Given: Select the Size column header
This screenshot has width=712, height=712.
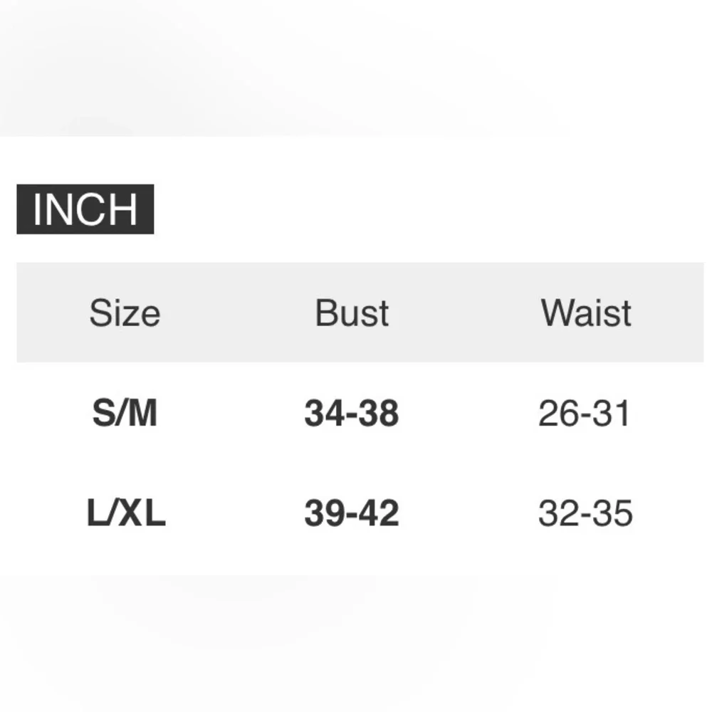Looking at the screenshot, I should click(x=125, y=313).
